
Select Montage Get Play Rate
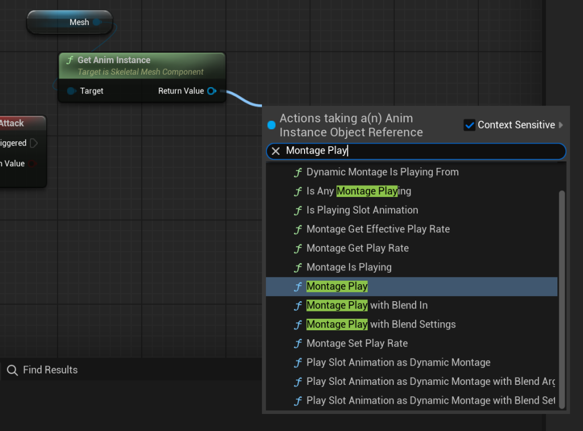412,248
